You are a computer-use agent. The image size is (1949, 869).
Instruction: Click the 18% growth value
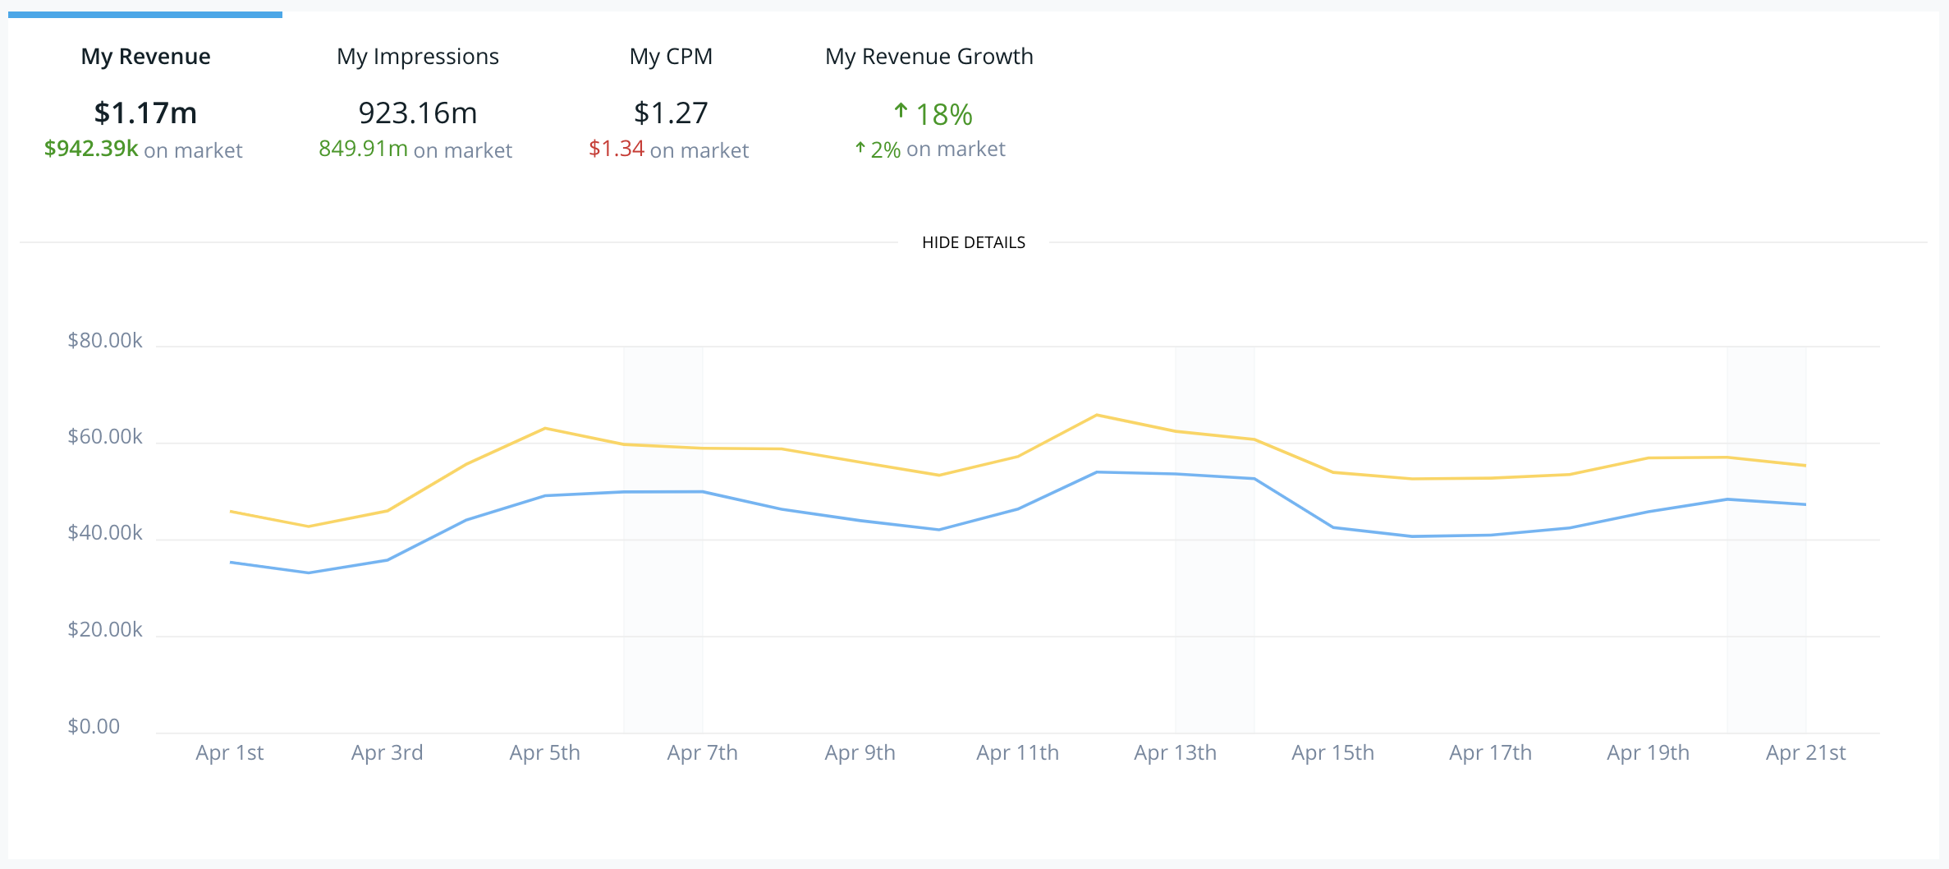[944, 114]
